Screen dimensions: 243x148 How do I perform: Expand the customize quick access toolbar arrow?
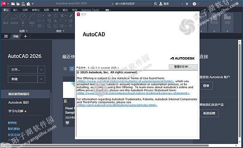click(33, 4)
